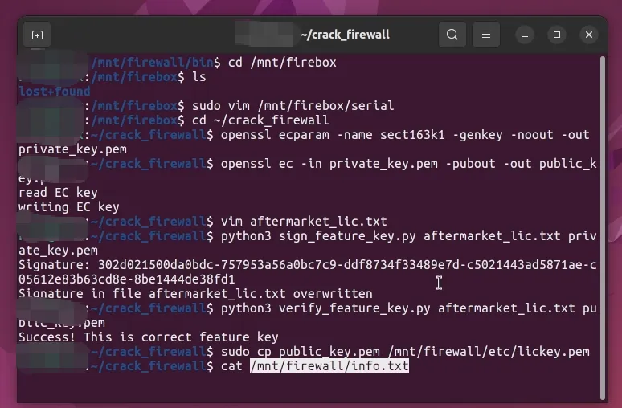This screenshot has height=408, width=622.
Task: Click the ~/crack_firewall window title
Action: (345, 35)
